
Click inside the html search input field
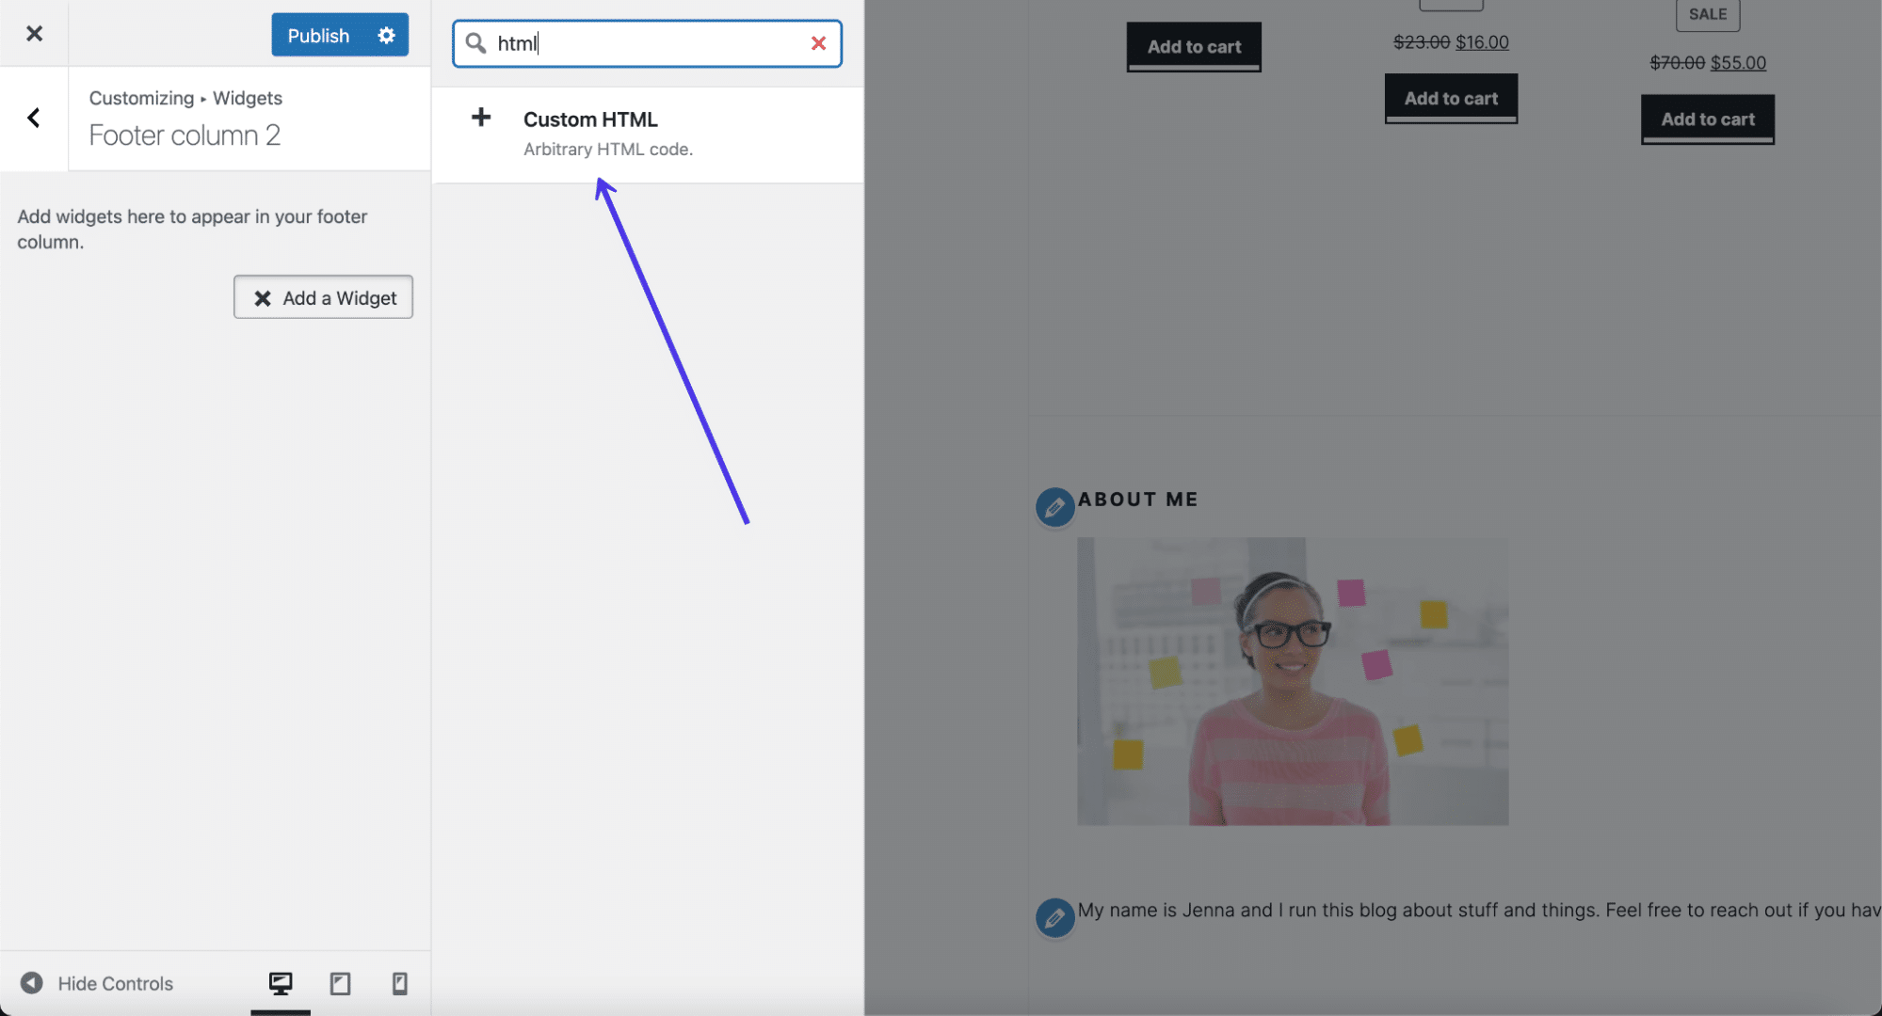[646, 41]
